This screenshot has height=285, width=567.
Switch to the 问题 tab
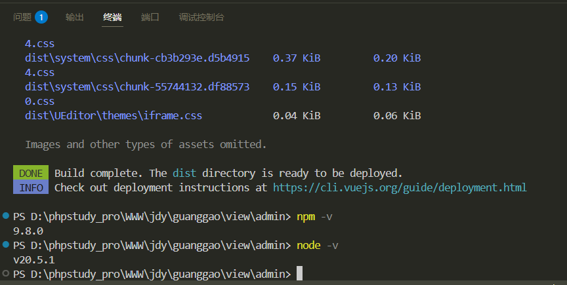click(22, 17)
